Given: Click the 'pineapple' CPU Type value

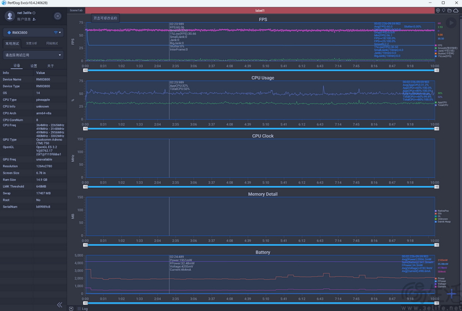Looking at the screenshot, I should (x=43, y=100).
